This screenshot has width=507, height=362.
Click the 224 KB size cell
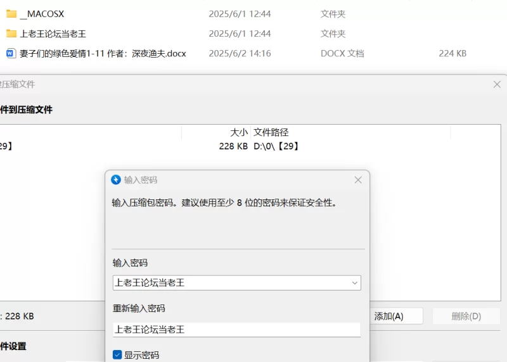click(452, 53)
